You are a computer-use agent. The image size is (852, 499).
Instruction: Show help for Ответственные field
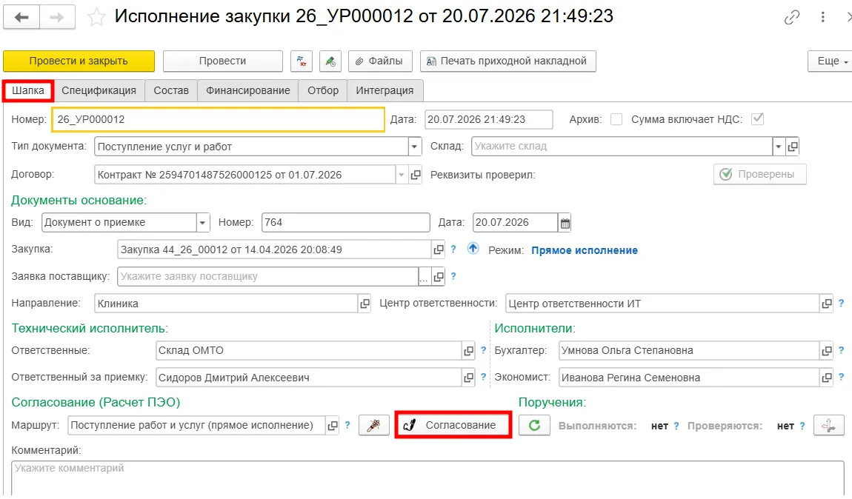click(x=483, y=350)
